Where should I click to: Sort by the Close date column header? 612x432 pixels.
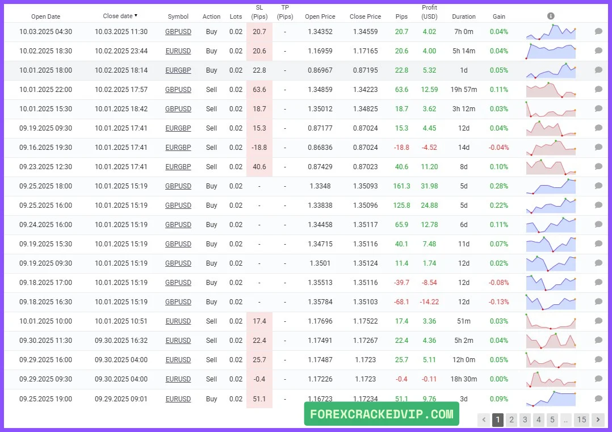120,16
